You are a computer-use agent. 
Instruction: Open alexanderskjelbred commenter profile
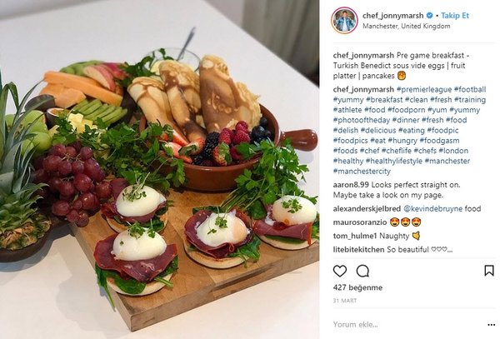coord(367,209)
